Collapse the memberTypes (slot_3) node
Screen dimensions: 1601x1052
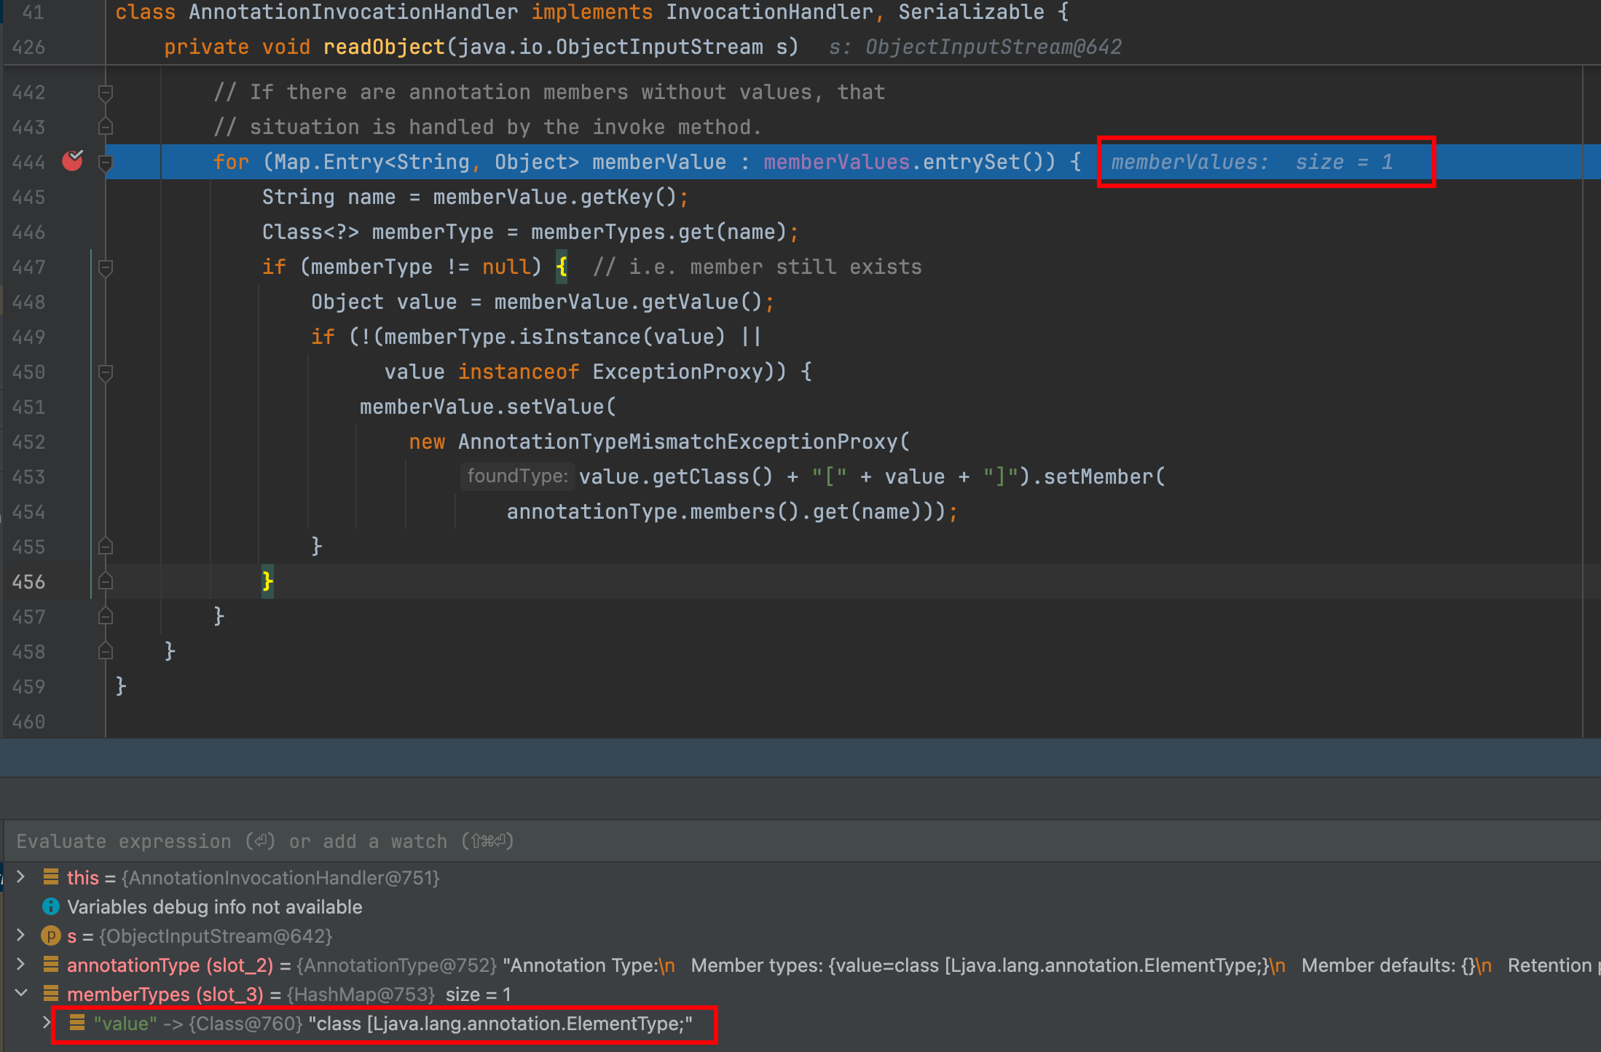(x=21, y=993)
